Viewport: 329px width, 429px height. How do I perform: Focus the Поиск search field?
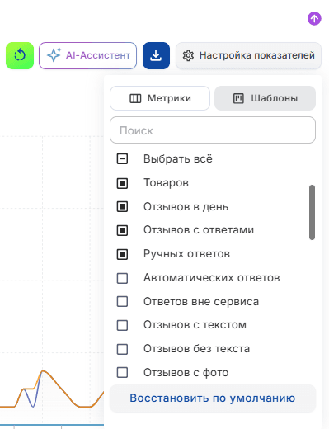pyautogui.click(x=213, y=130)
